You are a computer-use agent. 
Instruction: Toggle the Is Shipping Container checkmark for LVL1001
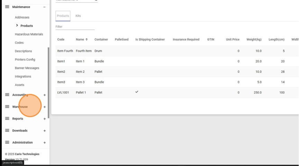coord(137,92)
